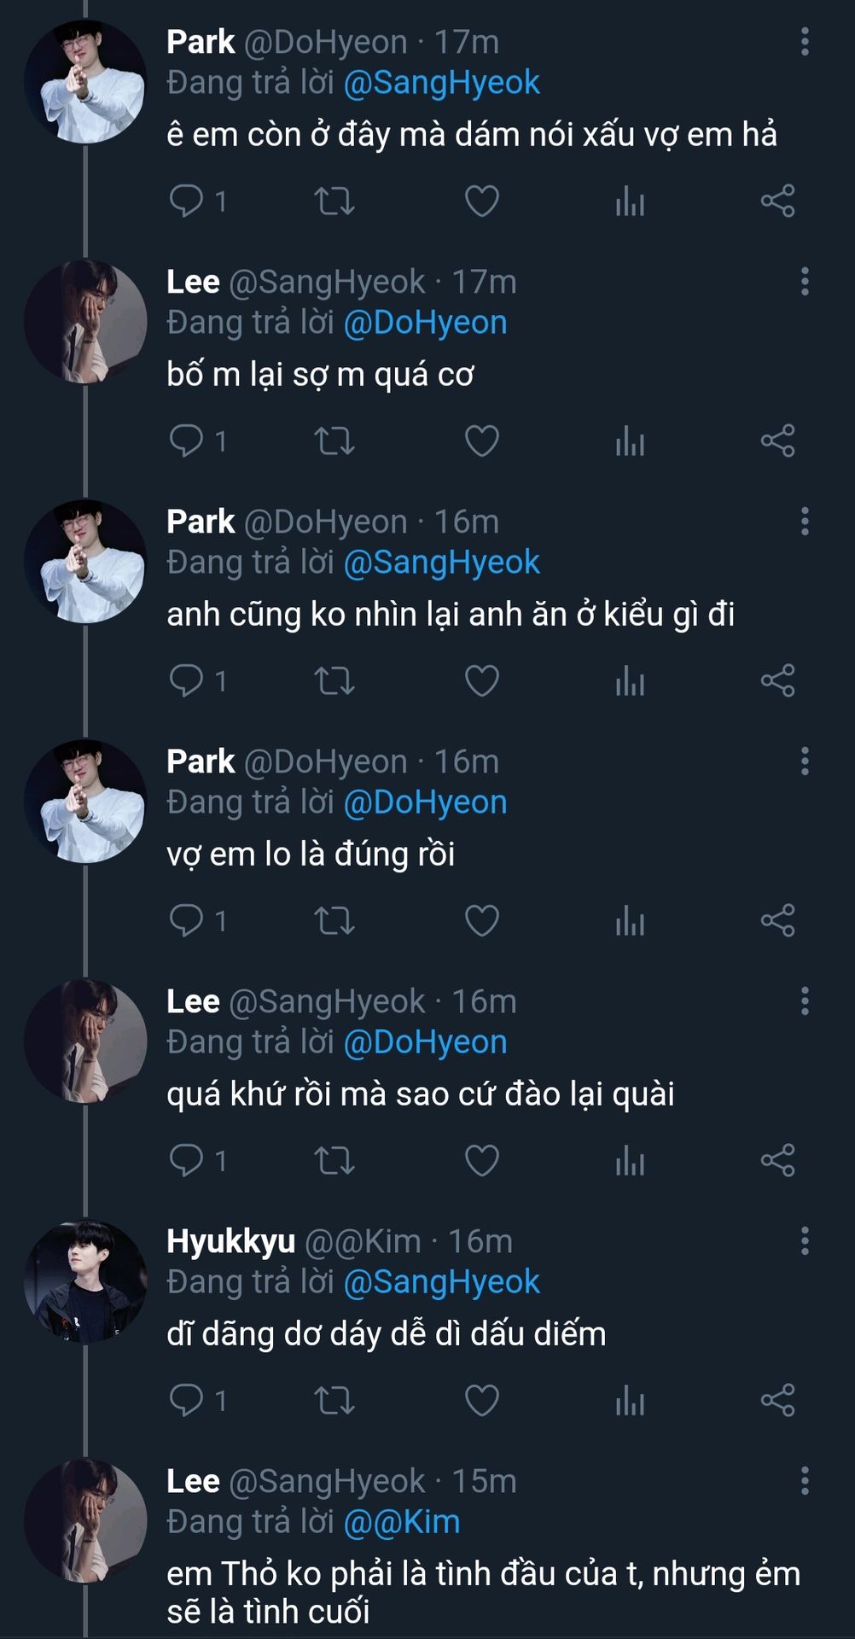The image size is (855, 1639).
Task: Share the tweet "quá khứ rồi mà sao cứ đào lại quài"
Action: tap(777, 1160)
